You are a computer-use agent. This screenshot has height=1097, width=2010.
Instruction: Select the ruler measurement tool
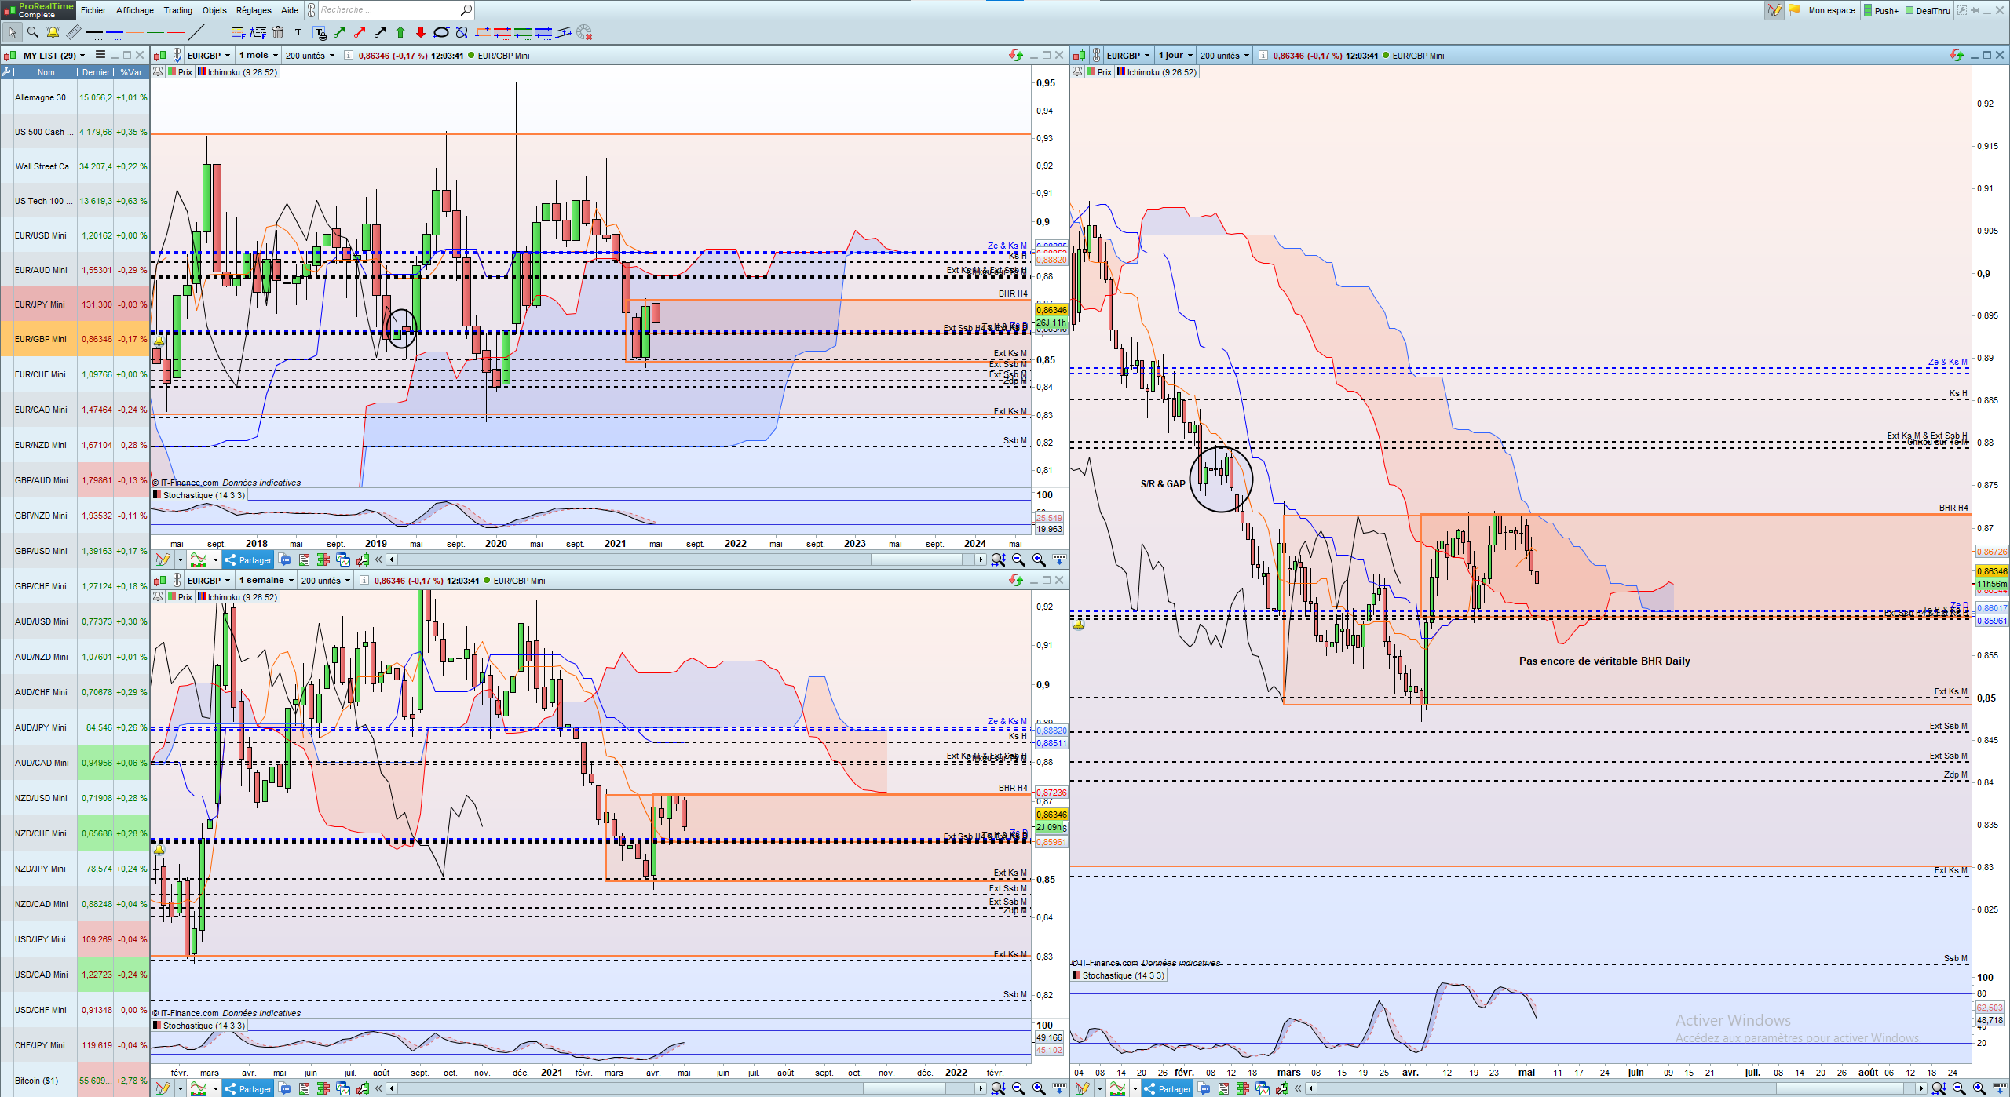(x=73, y=32)
